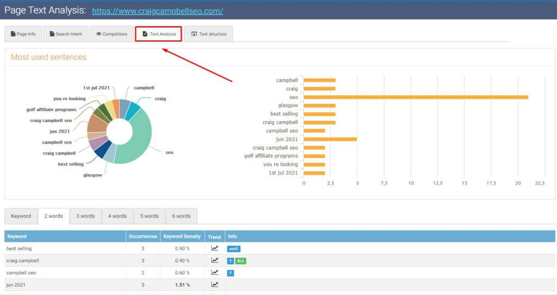The width and height of the screenshot is (557, 295).
Task: Click 'glasgow' label under donut chart
Action: (x=92, y=175)
